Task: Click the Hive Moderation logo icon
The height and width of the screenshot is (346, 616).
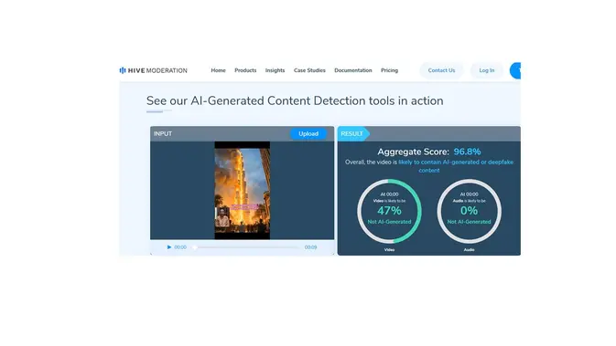Action: [123, 70]
